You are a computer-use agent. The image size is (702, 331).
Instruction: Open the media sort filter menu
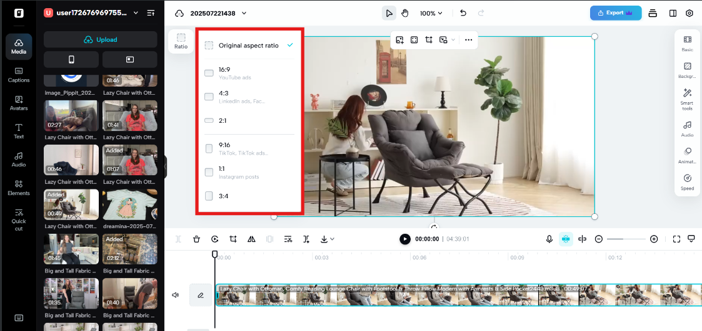tap(151, 13)
